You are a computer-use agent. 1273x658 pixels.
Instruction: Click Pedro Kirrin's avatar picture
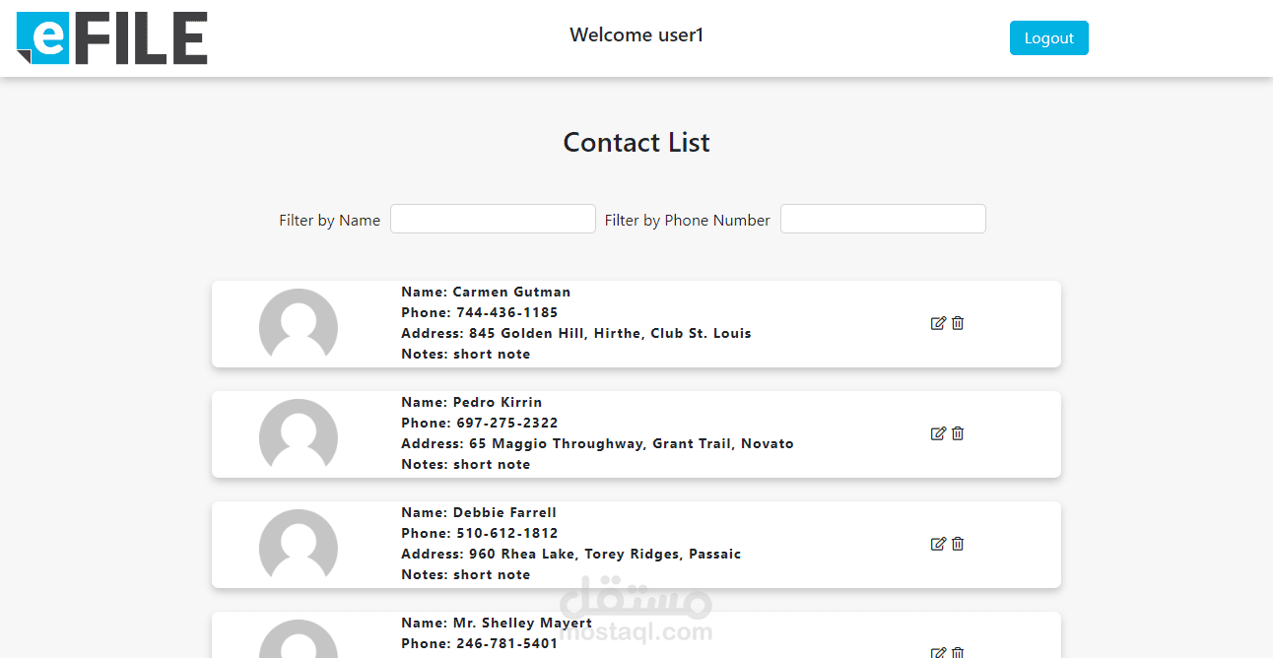click(x=299, y=436)
